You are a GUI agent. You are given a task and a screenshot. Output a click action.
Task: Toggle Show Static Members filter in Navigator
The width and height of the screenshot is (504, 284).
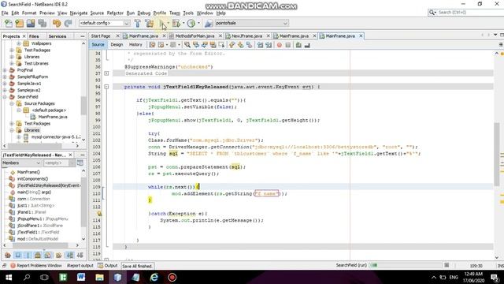28,256
